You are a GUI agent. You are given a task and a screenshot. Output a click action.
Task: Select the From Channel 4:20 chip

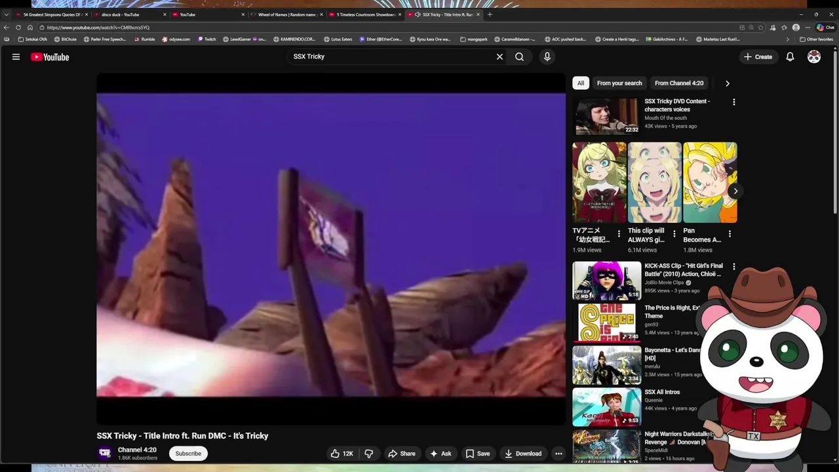679,83
